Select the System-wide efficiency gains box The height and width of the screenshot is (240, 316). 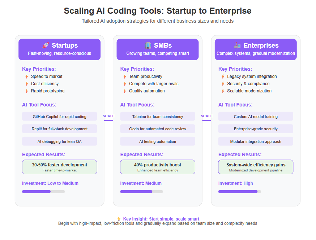[x=256, y=167]
